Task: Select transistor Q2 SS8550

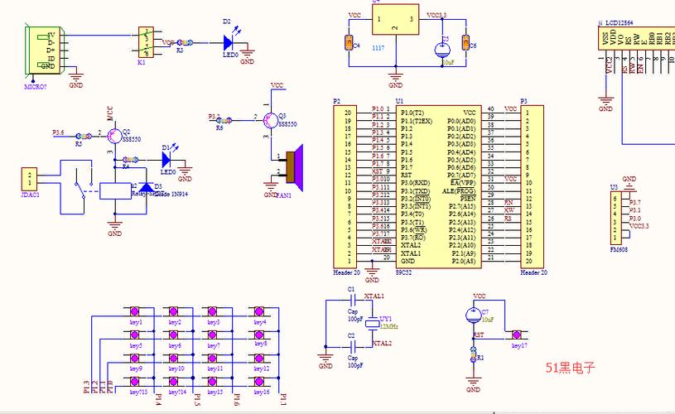Action: click(114, 136)
